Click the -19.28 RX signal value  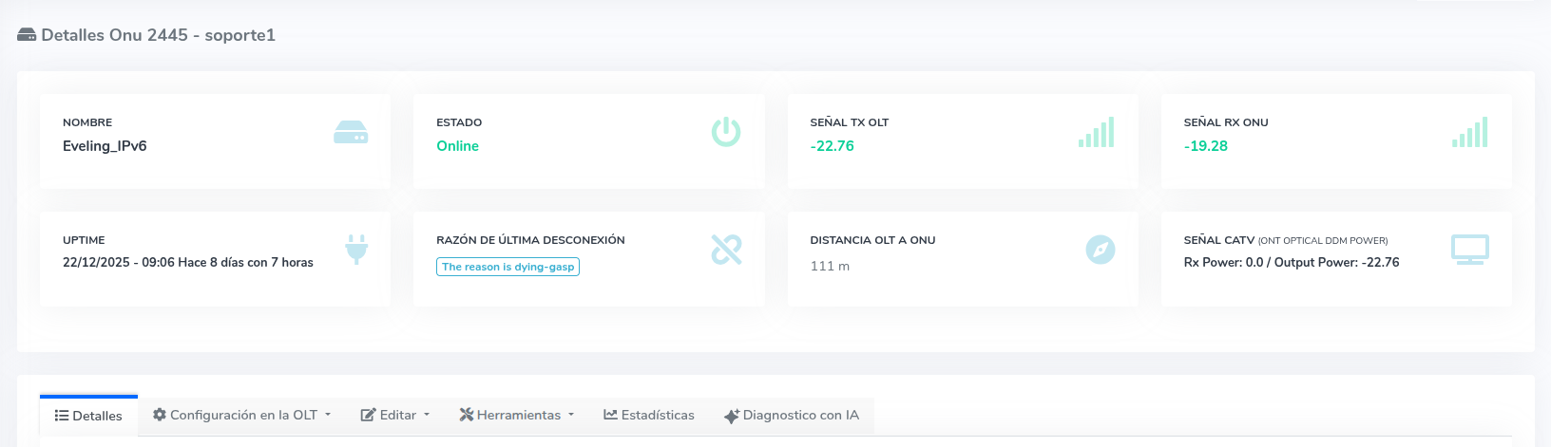pyautogui.click(x=1205, y=146)
